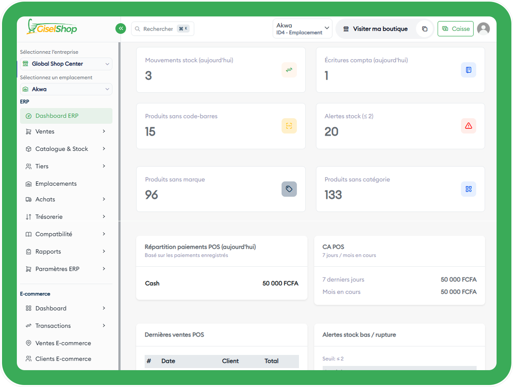This screenshot has height=387, width=513.
Task: Go to Dashboard ERP
Action: [66, 116]
